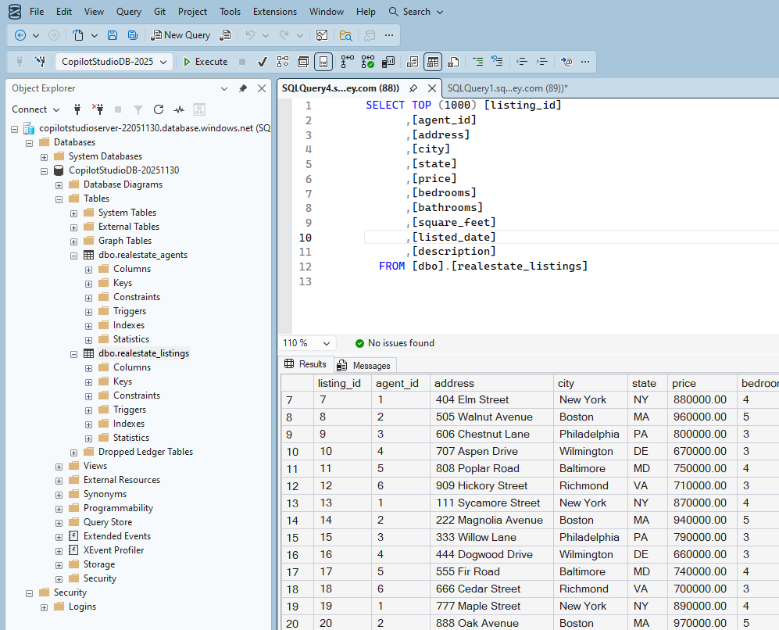This screenshot has width=779, height=630.
Task: Click the New Query button
Action: (180, 35)
